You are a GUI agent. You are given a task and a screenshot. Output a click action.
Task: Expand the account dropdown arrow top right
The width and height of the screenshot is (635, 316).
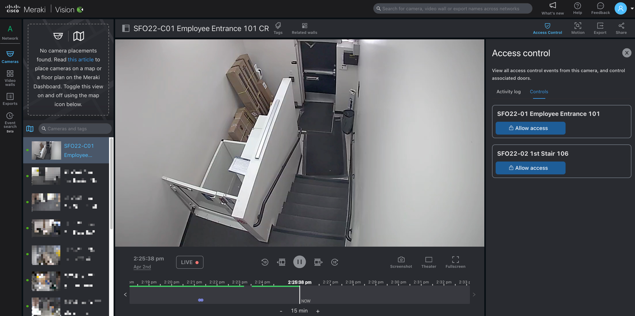[632, 8]
